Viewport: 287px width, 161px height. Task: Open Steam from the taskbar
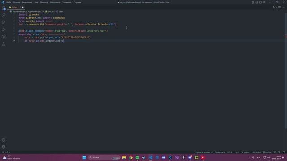click(x=144, y=157)
